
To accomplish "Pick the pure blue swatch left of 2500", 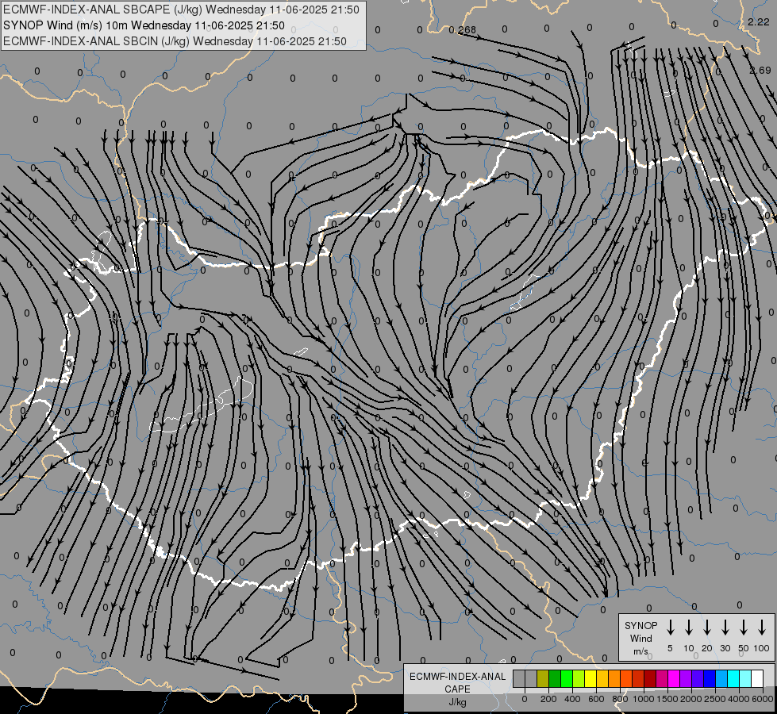I will pos(710,678).
